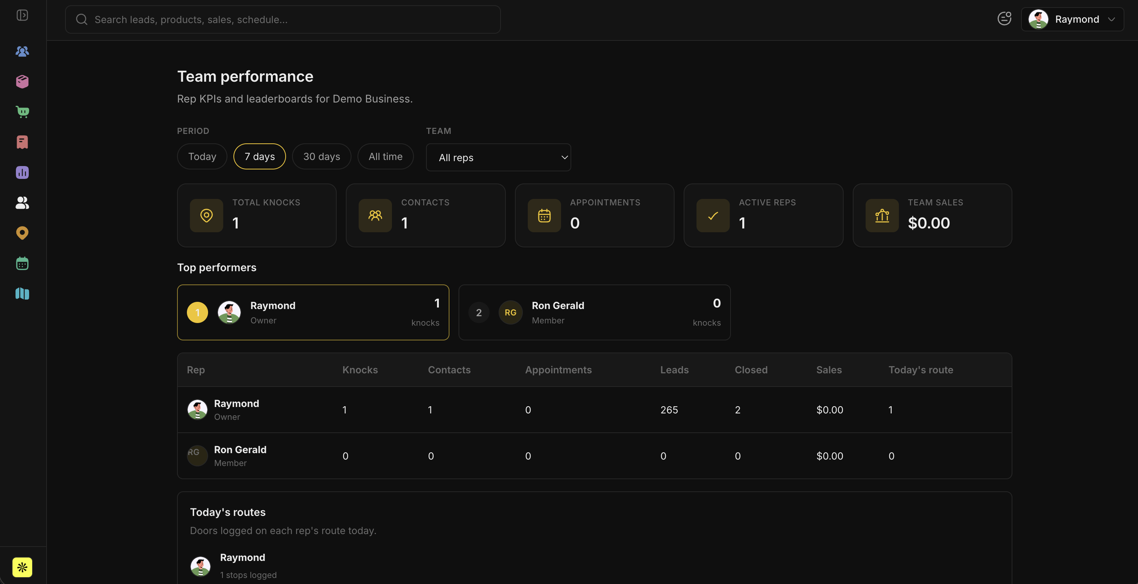Open the green shopping cart icon

[x=22, y=112]
